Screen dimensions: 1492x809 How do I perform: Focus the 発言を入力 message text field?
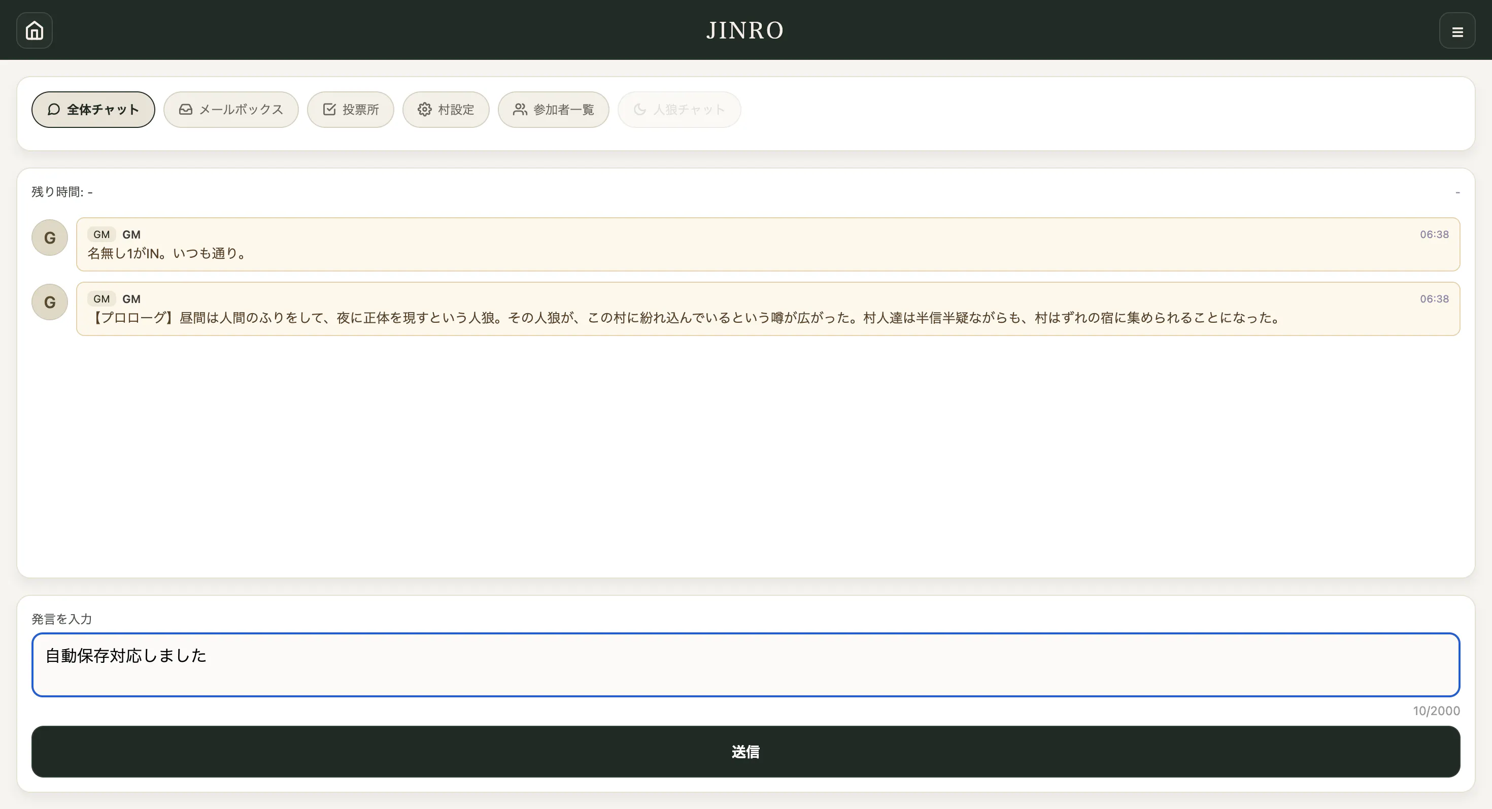(x=745, y=664)
